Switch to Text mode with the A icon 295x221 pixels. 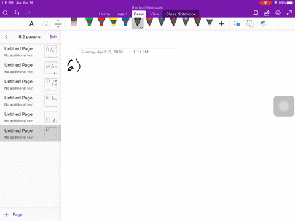[31, 24]
